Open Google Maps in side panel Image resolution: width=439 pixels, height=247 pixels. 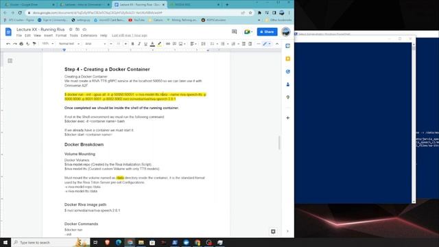288,97
